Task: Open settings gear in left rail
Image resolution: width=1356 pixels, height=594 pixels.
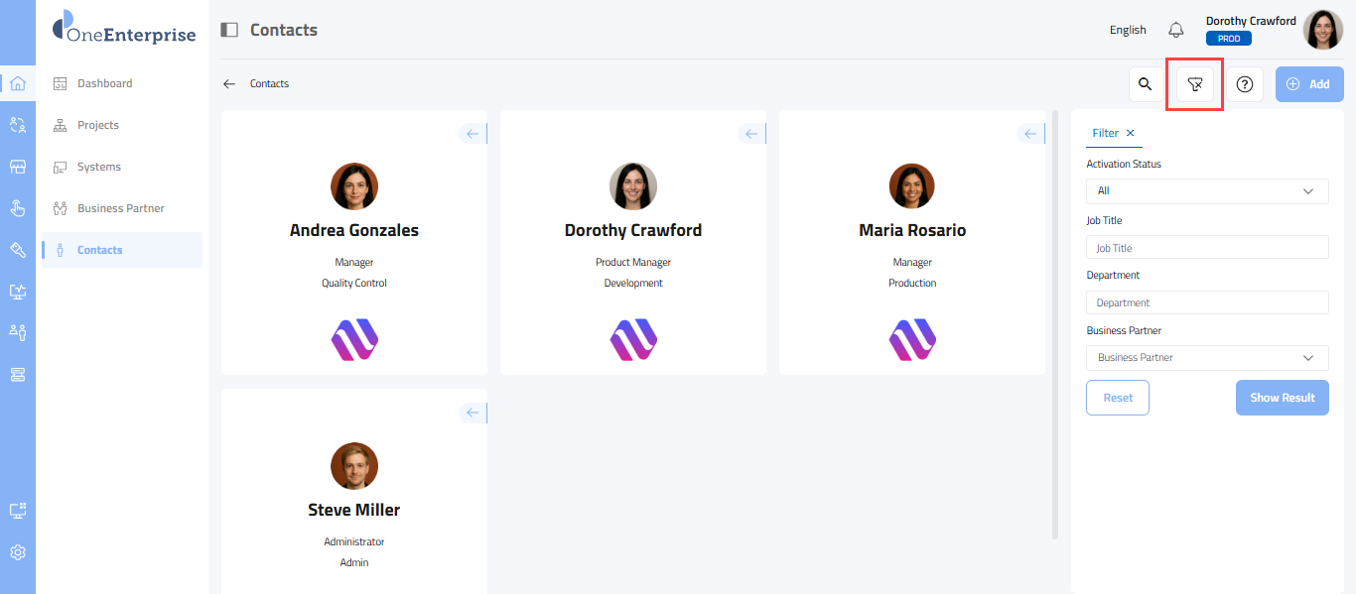Action: tap(18, 552)
